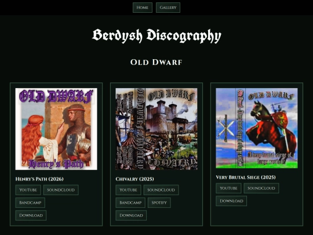Open the Home navigation link
Screen dimensions: 313x235
click(143, 8)
